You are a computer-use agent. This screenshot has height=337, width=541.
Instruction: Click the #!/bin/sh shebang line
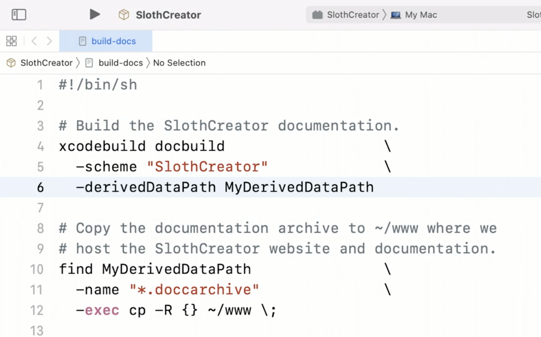(98, 85)
